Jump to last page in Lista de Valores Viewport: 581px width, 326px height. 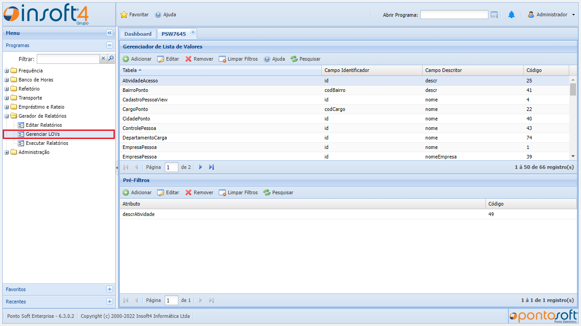pyautogui.click(x=212, y=167)
